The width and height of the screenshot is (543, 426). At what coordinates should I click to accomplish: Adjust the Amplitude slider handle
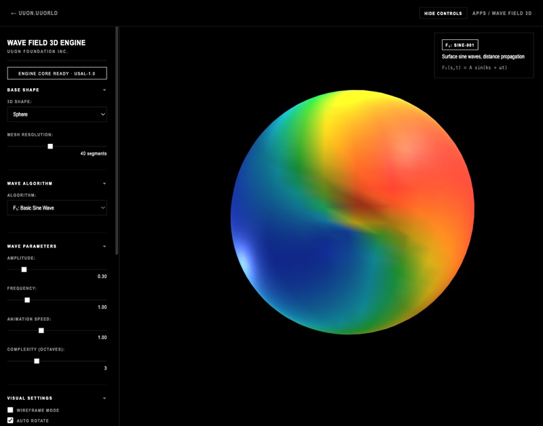(24, 269)
